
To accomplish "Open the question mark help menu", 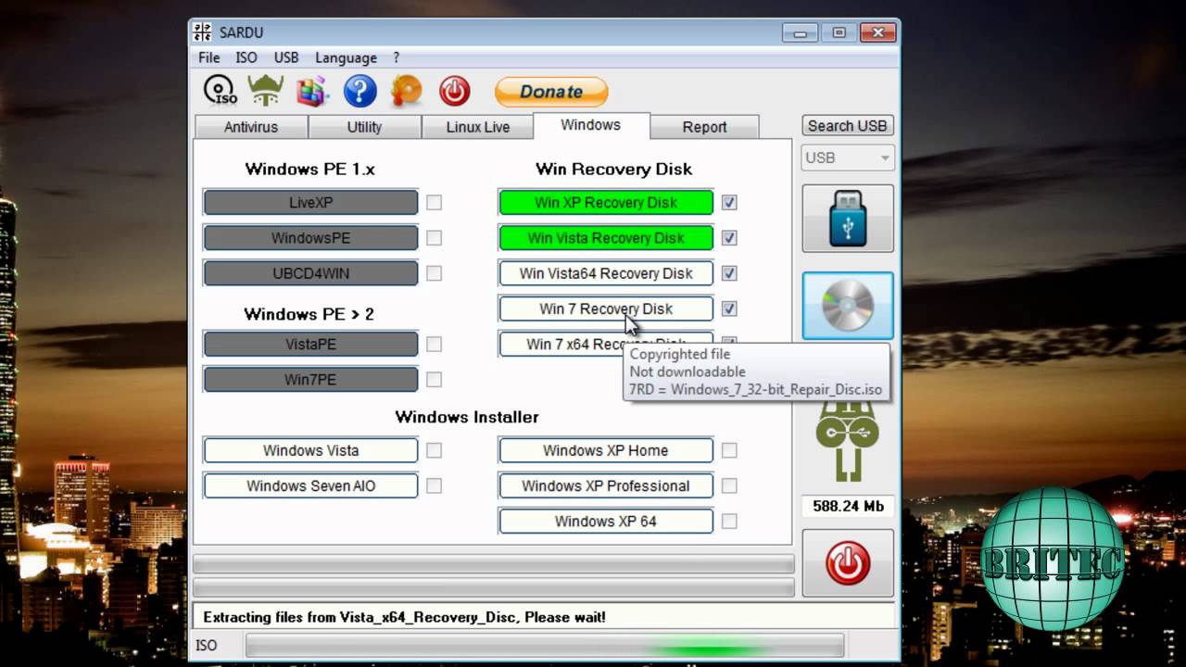I will tap(397, 57).
